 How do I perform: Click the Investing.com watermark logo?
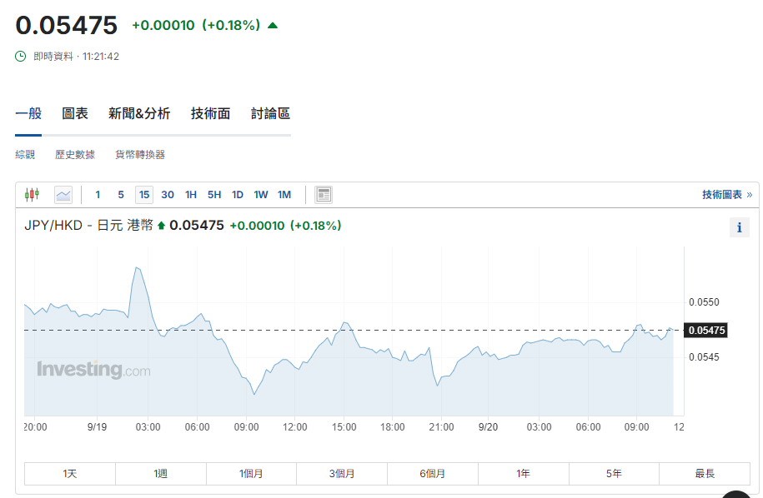(x=93, y=370)
